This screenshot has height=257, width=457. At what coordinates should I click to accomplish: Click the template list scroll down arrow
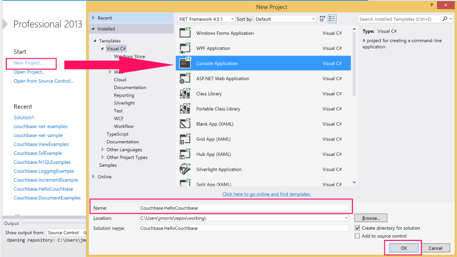click(354, 183)
